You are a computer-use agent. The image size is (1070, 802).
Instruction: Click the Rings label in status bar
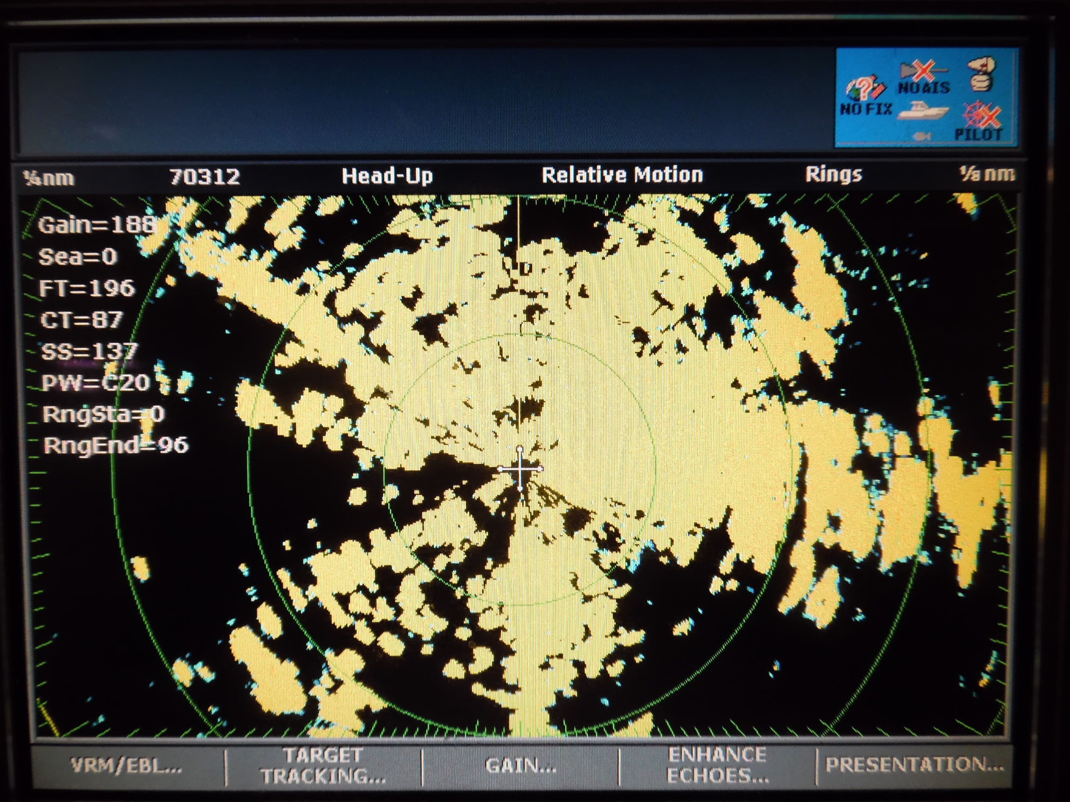[834, 174]
